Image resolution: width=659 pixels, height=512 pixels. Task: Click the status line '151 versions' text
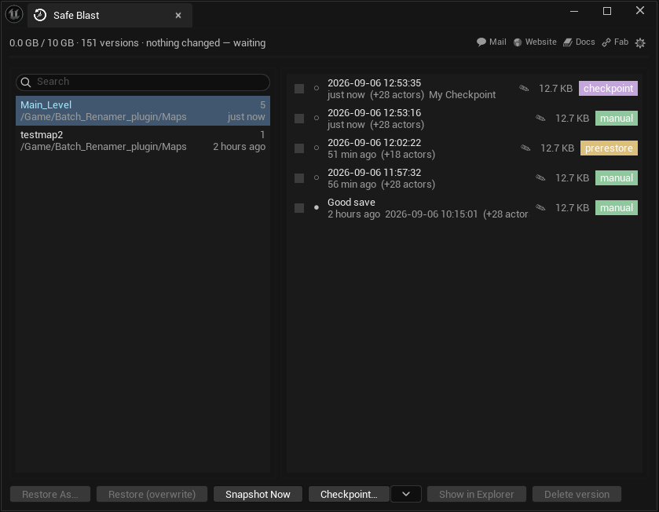click(110, 43)
